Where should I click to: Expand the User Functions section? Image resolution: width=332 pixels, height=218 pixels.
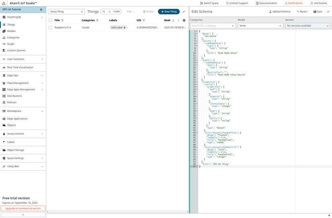(42, 59)
